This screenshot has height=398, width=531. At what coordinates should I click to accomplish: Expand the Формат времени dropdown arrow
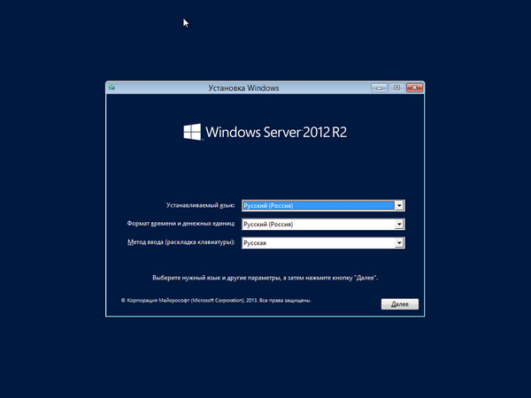click(399, 225)
